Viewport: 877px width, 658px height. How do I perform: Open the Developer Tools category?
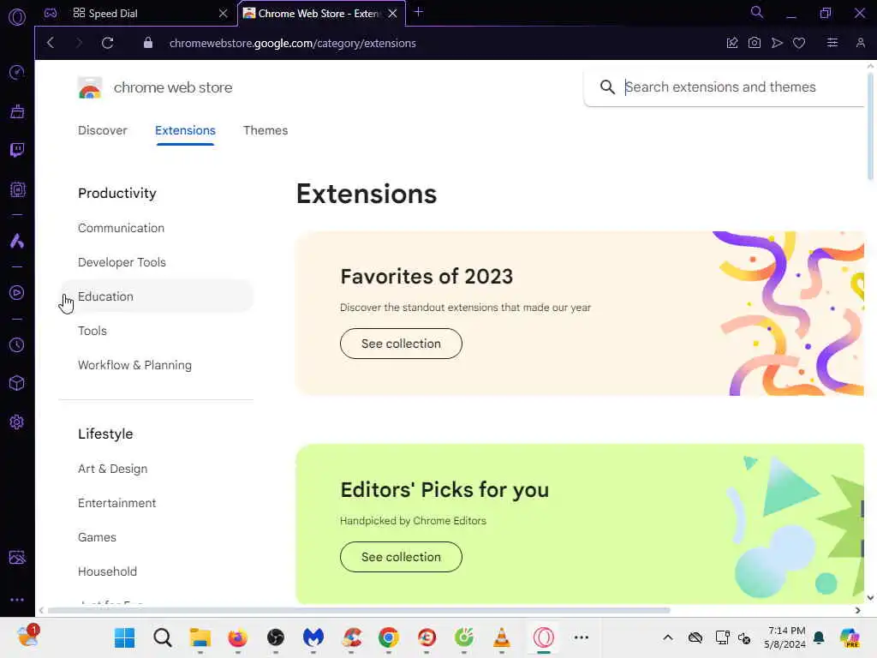tap(122, 262)
